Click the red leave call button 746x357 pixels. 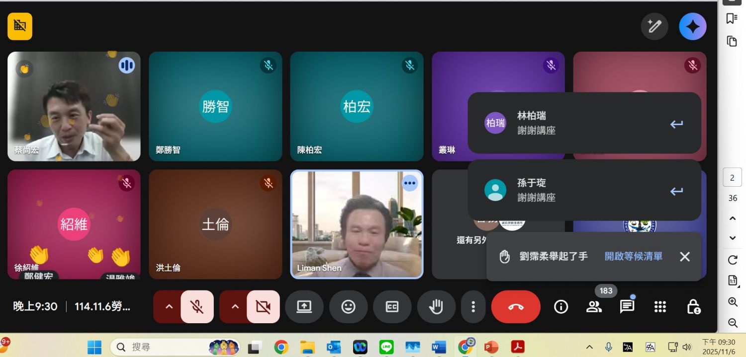pyautogui.click(x=515, y=307)
